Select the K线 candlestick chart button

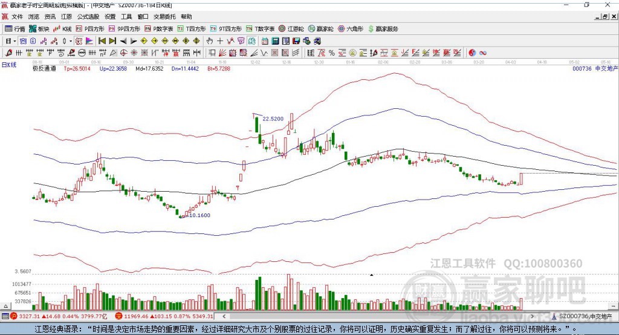[x=62, y=29]
